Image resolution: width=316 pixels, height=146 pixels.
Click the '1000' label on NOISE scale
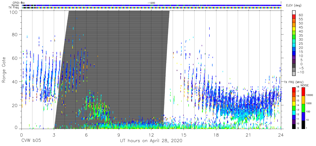click(x=309, y=103)
